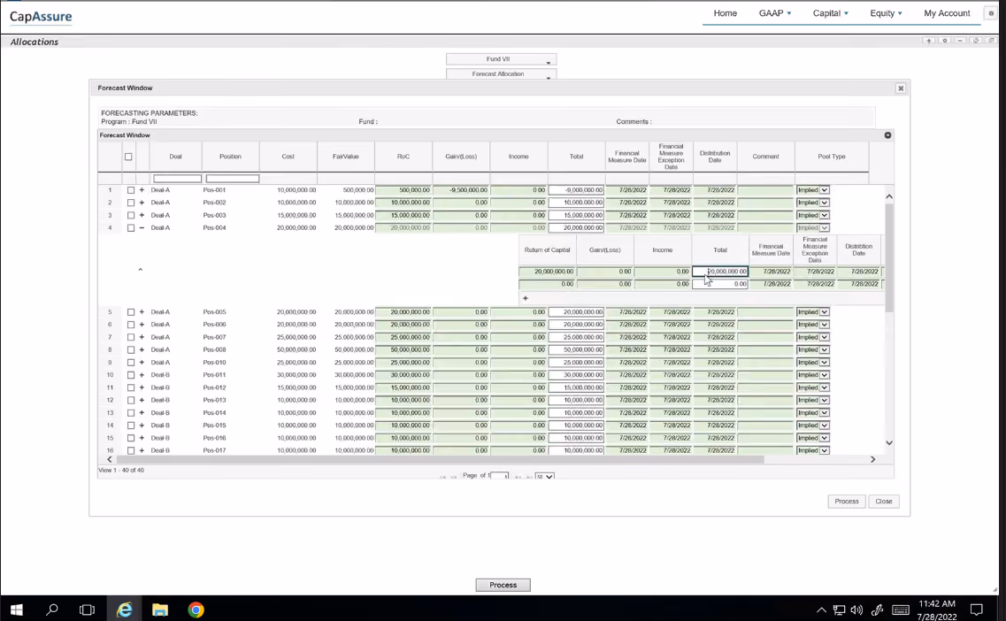
Task: Open File Explorer from taskbar
Action: 160,609
